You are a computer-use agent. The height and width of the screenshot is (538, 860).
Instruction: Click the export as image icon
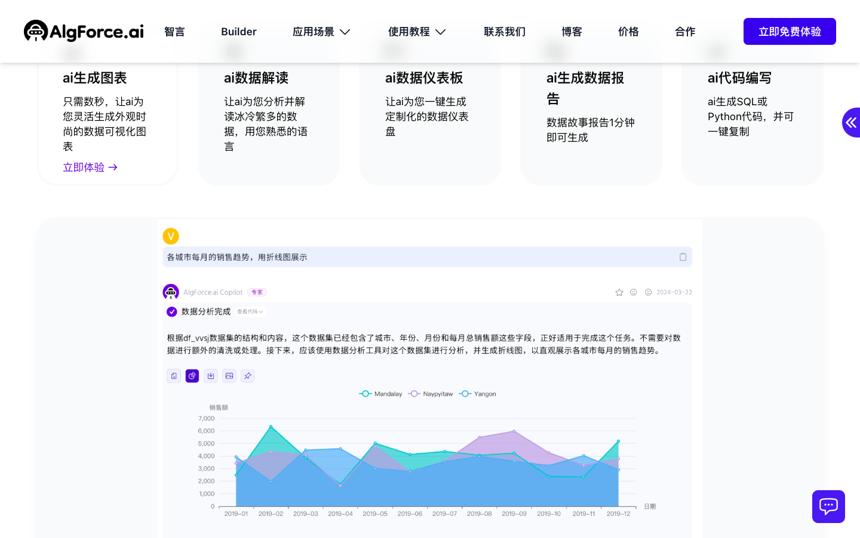coord(229,375)
